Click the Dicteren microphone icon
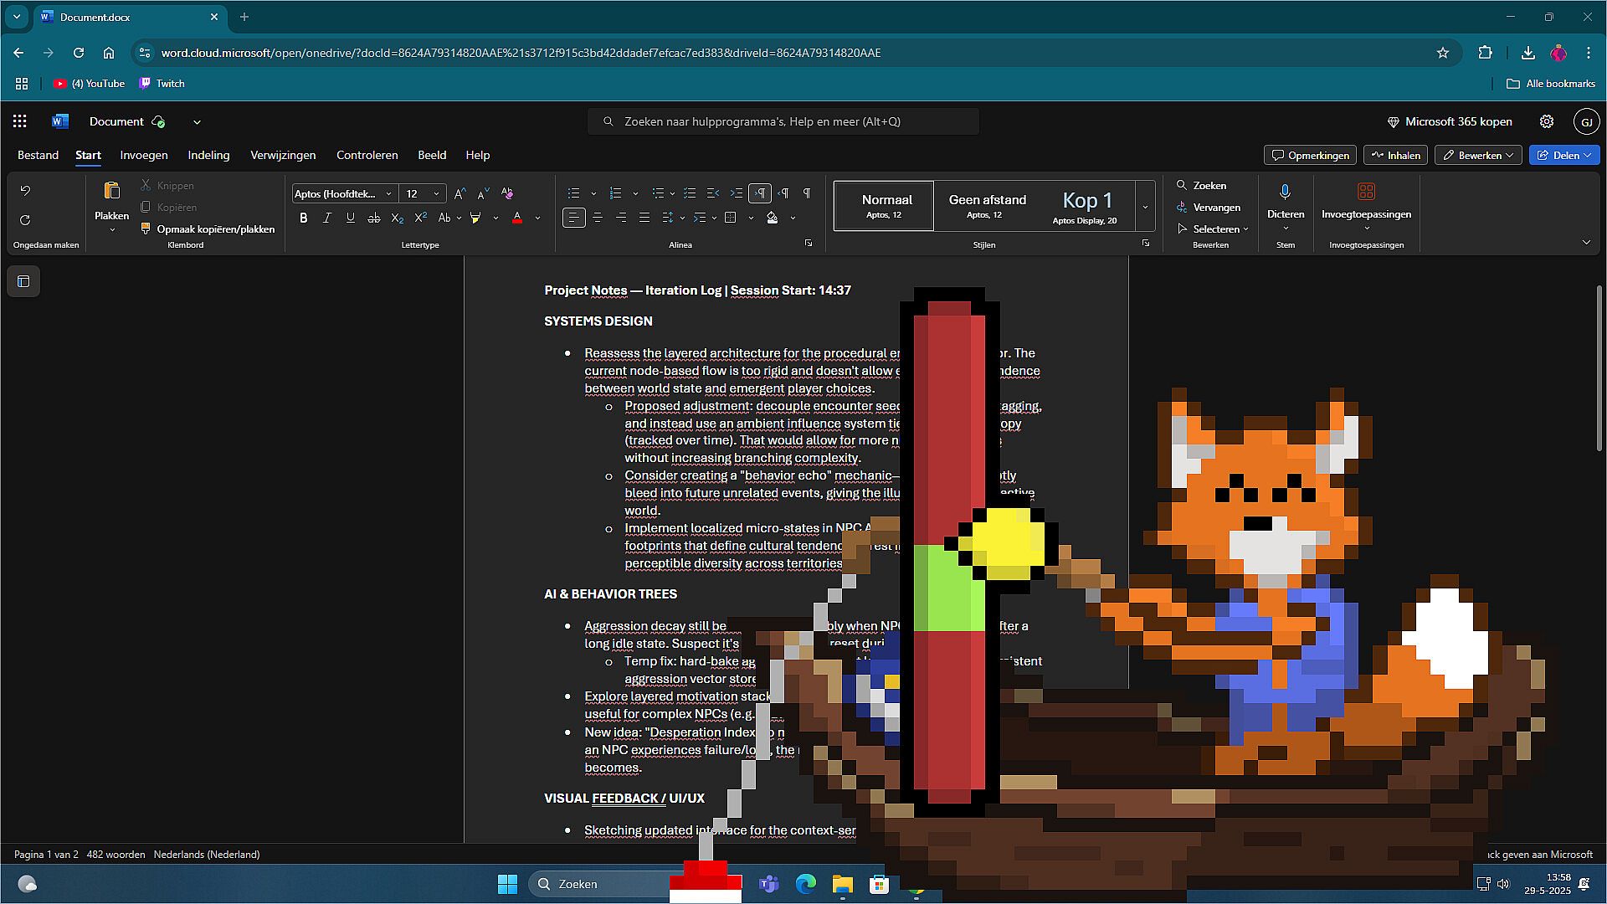Screen dimensions: 1607x904 (1285, 193)
